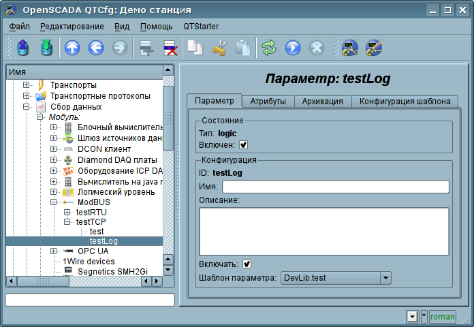Screen dimensions: 474x327
Task: Click the save to database icon
Action: point(46,48)
